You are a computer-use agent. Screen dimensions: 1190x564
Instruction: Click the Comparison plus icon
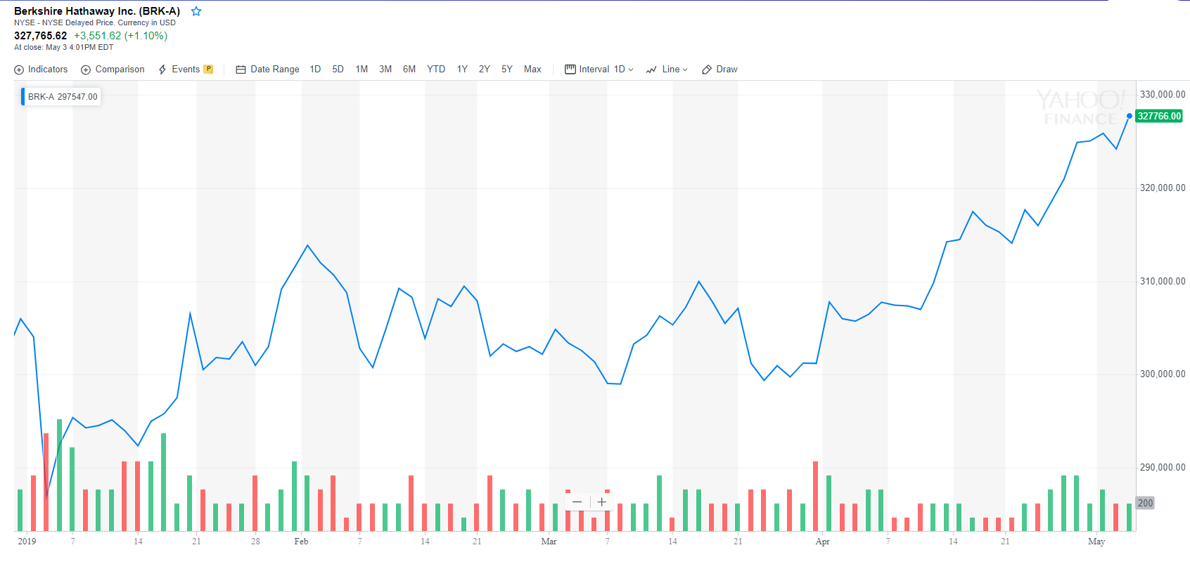pos(86,70)
